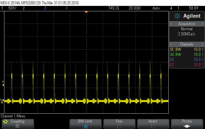This screenshot has width=205, height=129.
Task: Click green AC BW channel 2 row
Action: [x=187, y=54]
